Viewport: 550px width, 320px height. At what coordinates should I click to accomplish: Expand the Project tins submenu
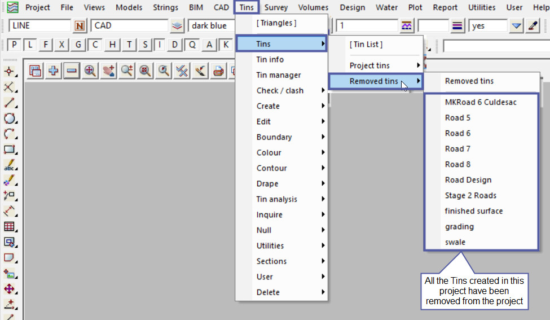tap(384, 65)
